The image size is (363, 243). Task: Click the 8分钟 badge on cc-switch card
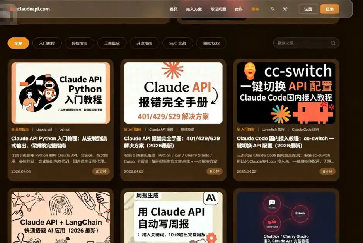click(x=327, y=171)
